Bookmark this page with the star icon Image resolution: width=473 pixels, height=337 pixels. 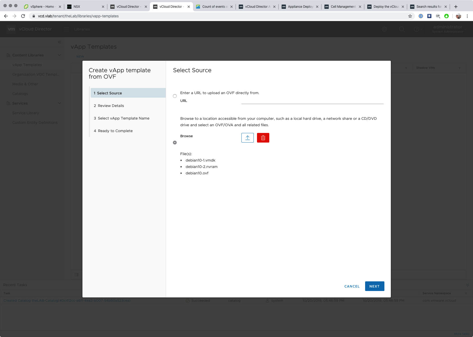coord(410,16)
